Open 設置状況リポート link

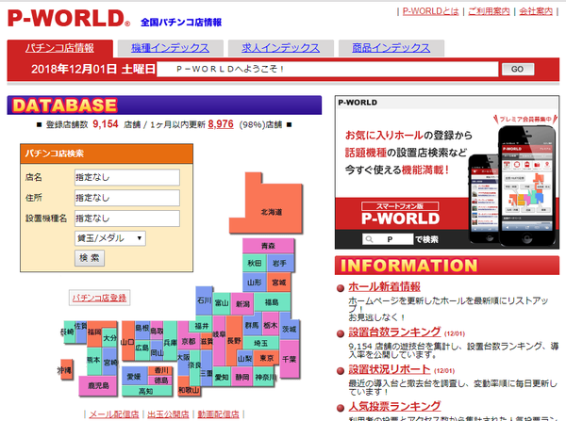pos(390,369)
